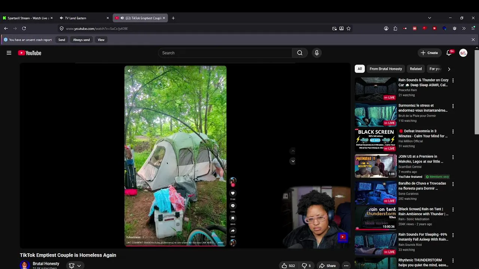Image resolution: width=479 pixels, height=269 pixels.
Task: Click the gray gear-face extension icon
Action: [454, 28]
